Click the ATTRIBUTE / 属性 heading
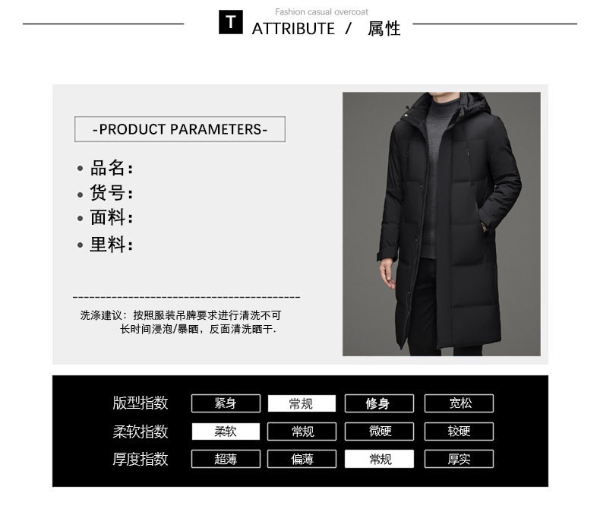This screenshot has height=509, width=600. click(326, 29)
